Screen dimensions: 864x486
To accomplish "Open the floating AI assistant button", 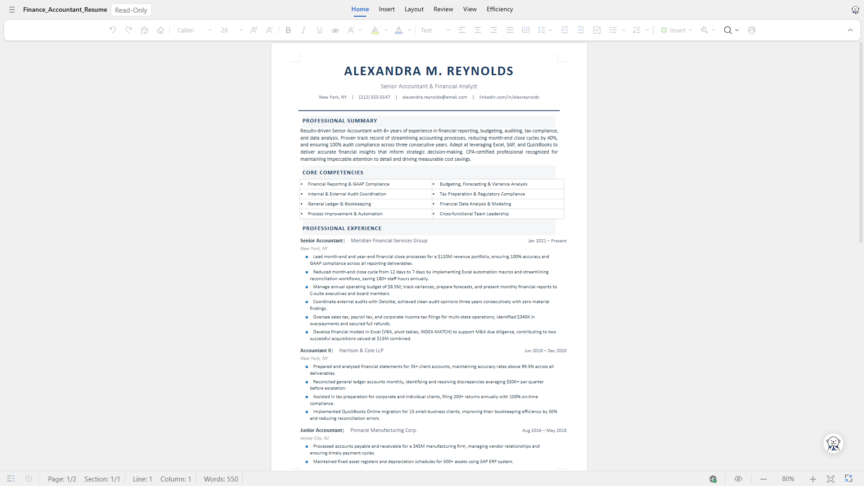I will click(833, 443).
